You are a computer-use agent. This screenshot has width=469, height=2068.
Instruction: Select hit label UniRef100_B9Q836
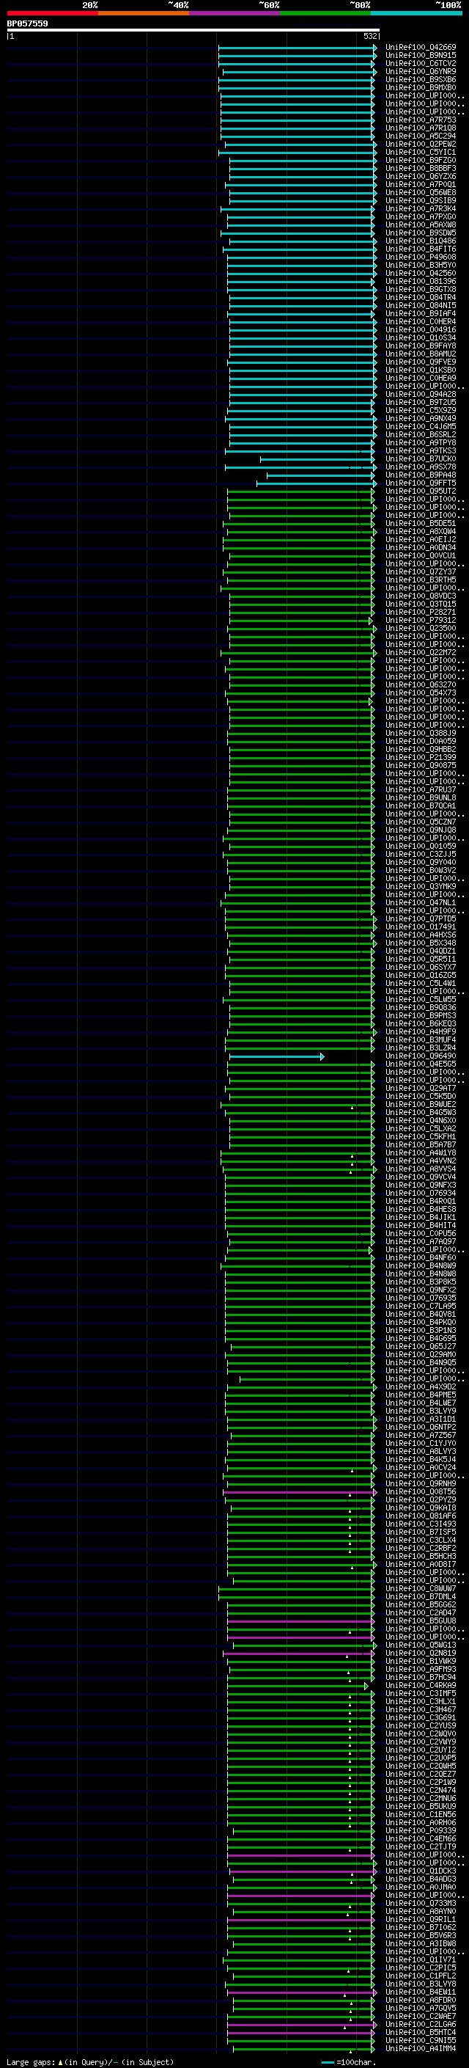click(x=420, y=1007)
